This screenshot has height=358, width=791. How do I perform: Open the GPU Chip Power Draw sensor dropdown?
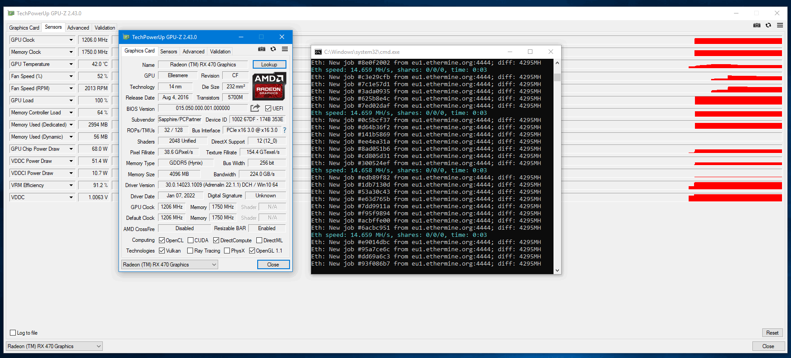[71, 149]
